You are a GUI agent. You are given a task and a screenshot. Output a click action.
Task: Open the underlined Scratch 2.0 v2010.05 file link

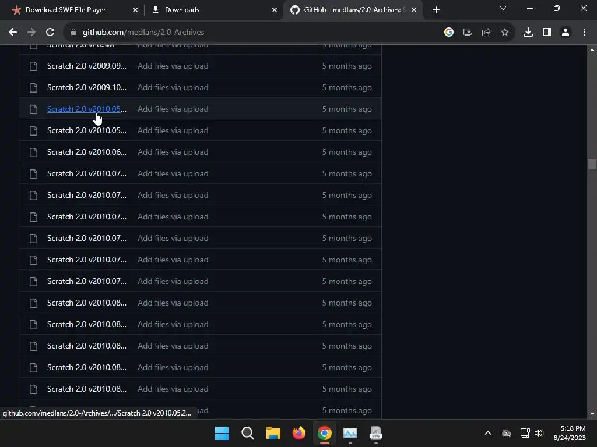click(86, 109)
